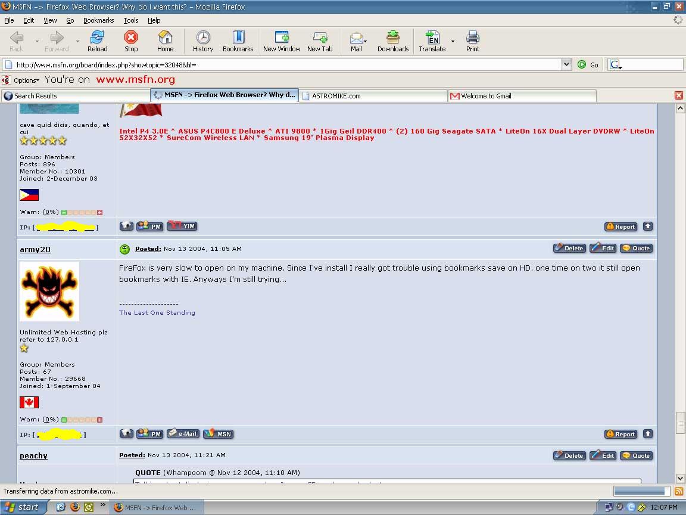686x515 pixels.
Task: Open the Bookmarks menu
Action: [98, 20]
